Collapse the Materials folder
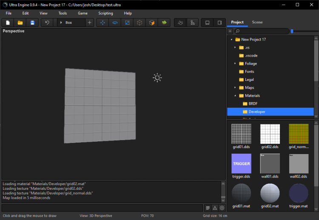This screenshot has height=220, width=319. pyautogui.click(x=235, y=96)
